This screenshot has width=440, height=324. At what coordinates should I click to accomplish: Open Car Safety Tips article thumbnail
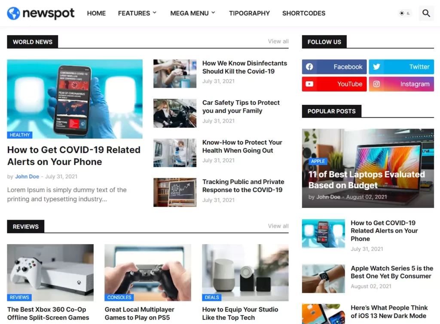click(x=175, y=113)
